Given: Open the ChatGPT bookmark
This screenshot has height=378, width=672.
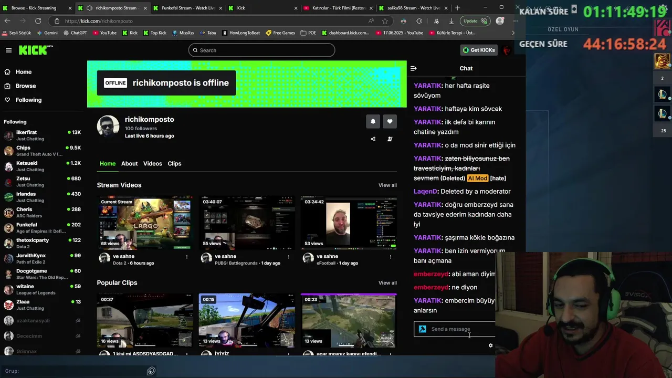Looking at the screenshot, I should pyautogui.click(x=75, y=33).
